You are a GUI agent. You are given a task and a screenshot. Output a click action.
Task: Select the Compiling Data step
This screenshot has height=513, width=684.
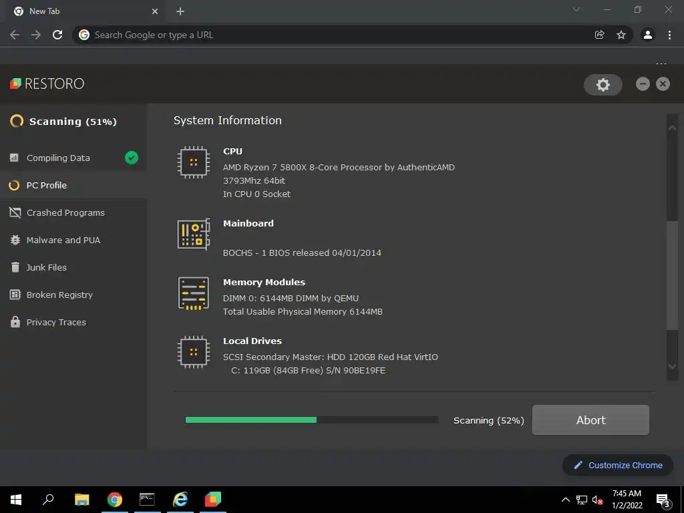coord(73,158)
